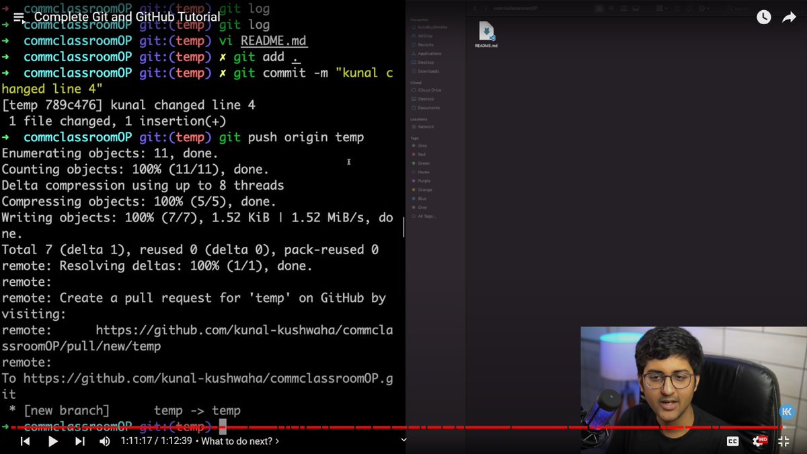Viewport: 807px width, 454px height.
Task: Click the KK channel watermark icon
Action: click(x=787, y=412)
